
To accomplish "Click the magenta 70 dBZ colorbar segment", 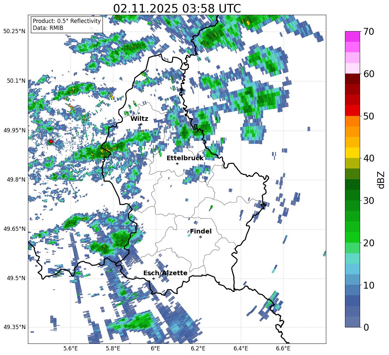I will (352, 36).
